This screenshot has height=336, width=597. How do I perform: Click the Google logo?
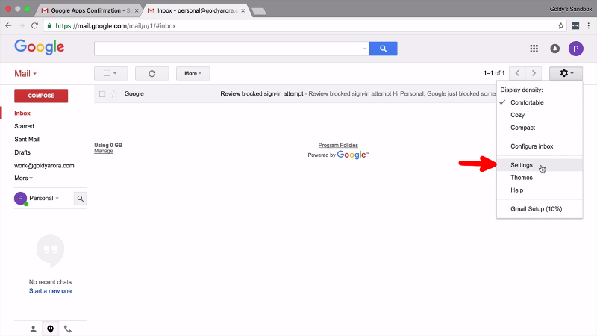click(x=40, y=47)
